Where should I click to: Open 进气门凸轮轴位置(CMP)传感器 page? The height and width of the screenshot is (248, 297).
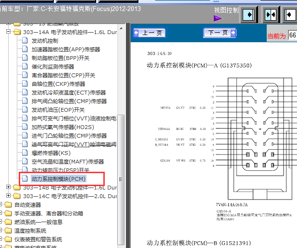click(69, 136)
